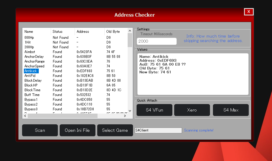The height and width of the screenshot is (161, 272).
Task: Select the Aimbot entry
Action: 30,52
